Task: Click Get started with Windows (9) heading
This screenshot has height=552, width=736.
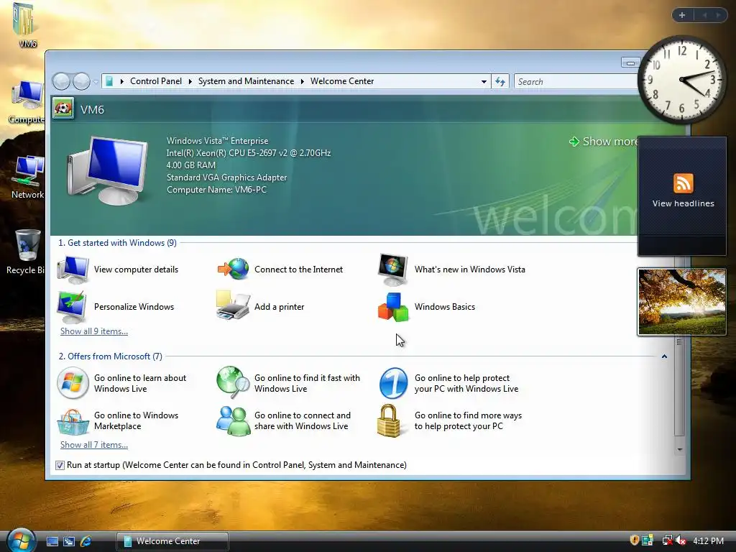Action: (117, 243)
